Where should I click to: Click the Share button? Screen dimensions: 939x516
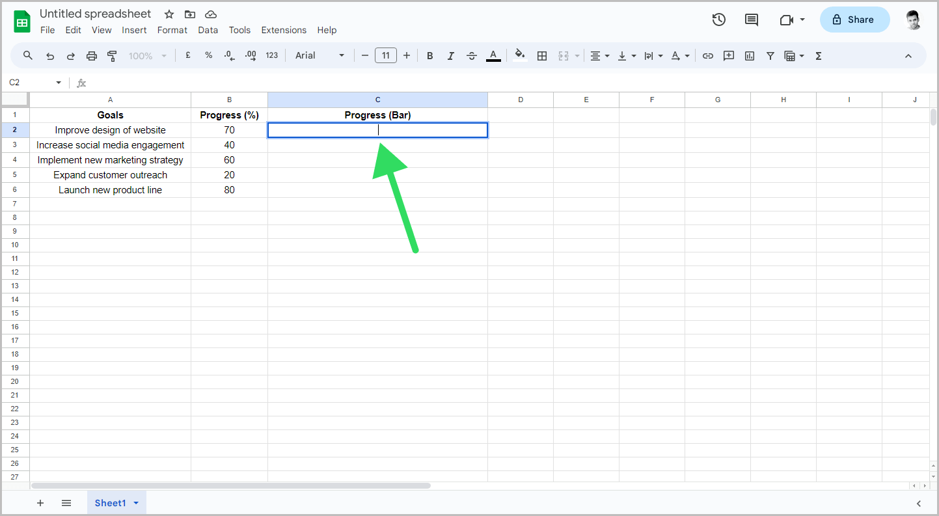(x=854, y=20)
